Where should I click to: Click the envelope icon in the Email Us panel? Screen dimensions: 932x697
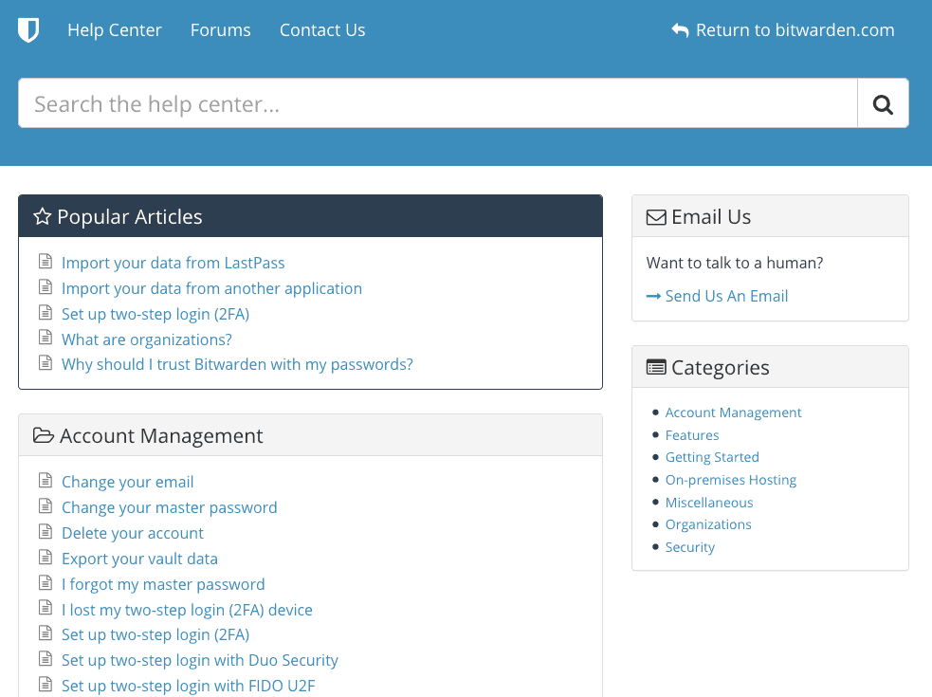[656, 216]
